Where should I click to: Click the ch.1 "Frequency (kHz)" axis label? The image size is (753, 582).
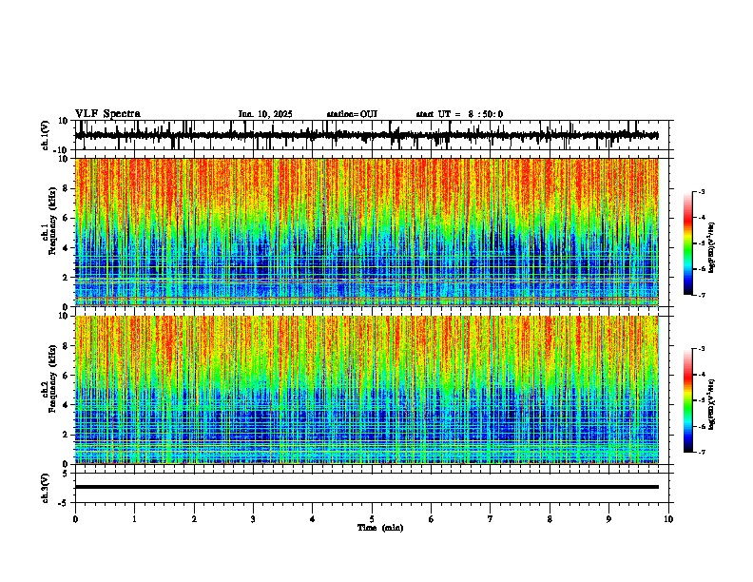tap(52, 221)
